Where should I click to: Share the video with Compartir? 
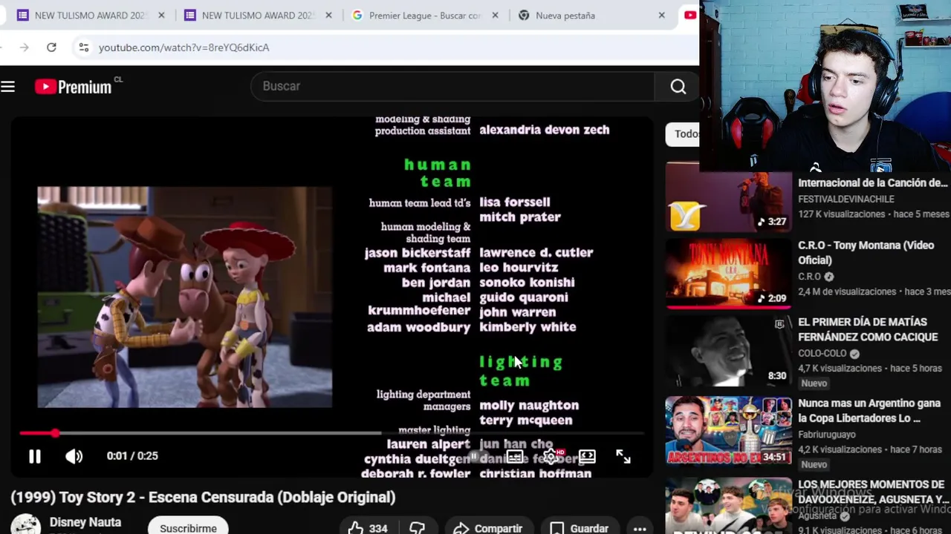click(488, 528)
